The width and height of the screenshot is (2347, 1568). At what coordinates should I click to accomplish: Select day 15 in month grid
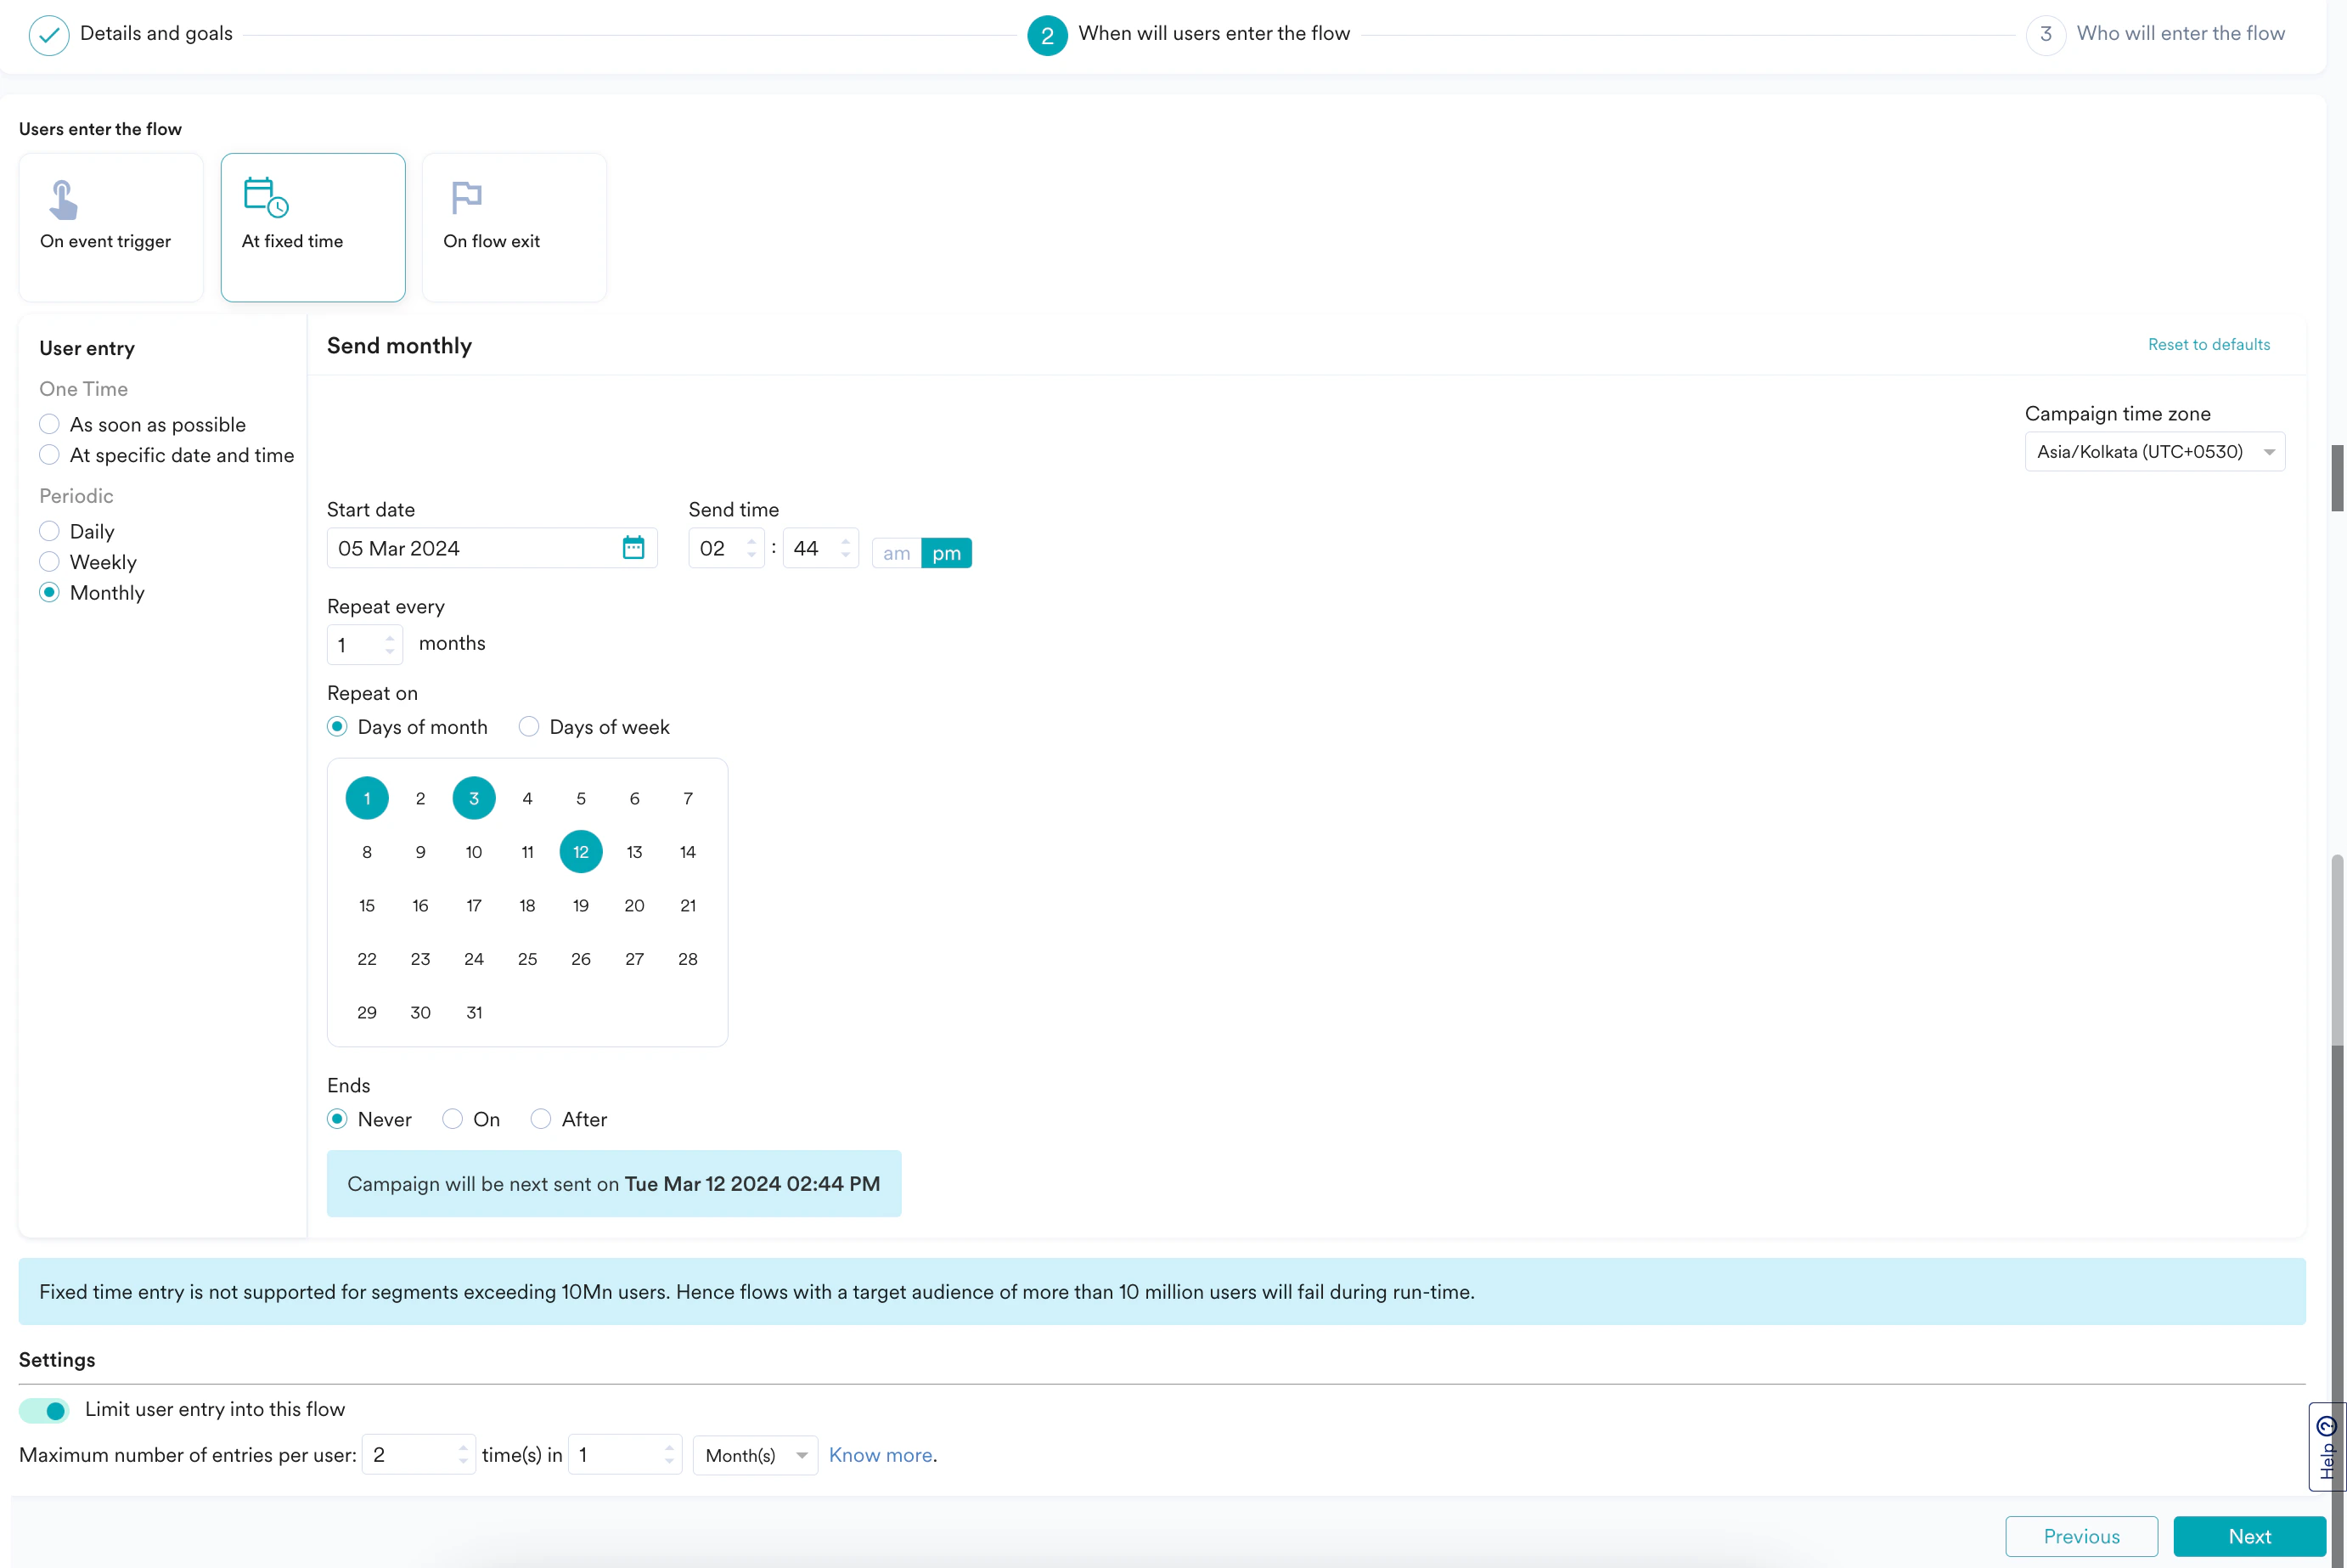click(367, 906)
